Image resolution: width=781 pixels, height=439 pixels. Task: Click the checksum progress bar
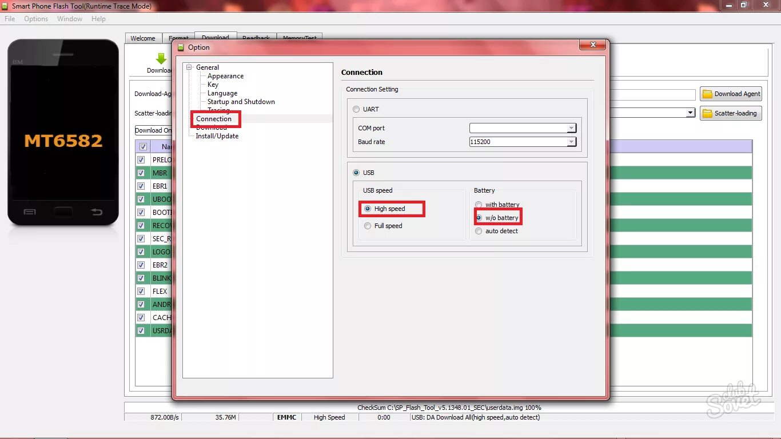(x=449, y=408)
